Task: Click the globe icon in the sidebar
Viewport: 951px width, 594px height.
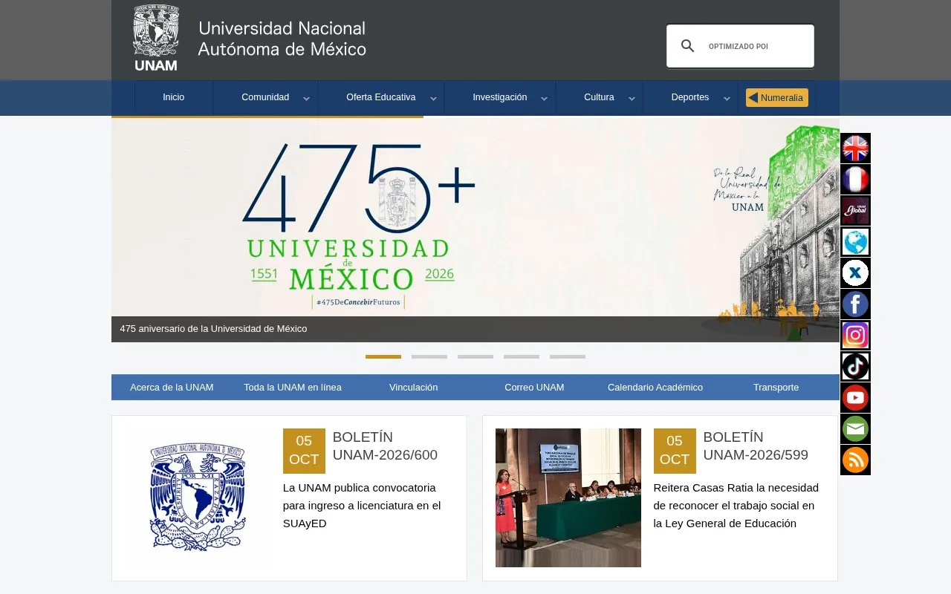Action: (855, 242)
